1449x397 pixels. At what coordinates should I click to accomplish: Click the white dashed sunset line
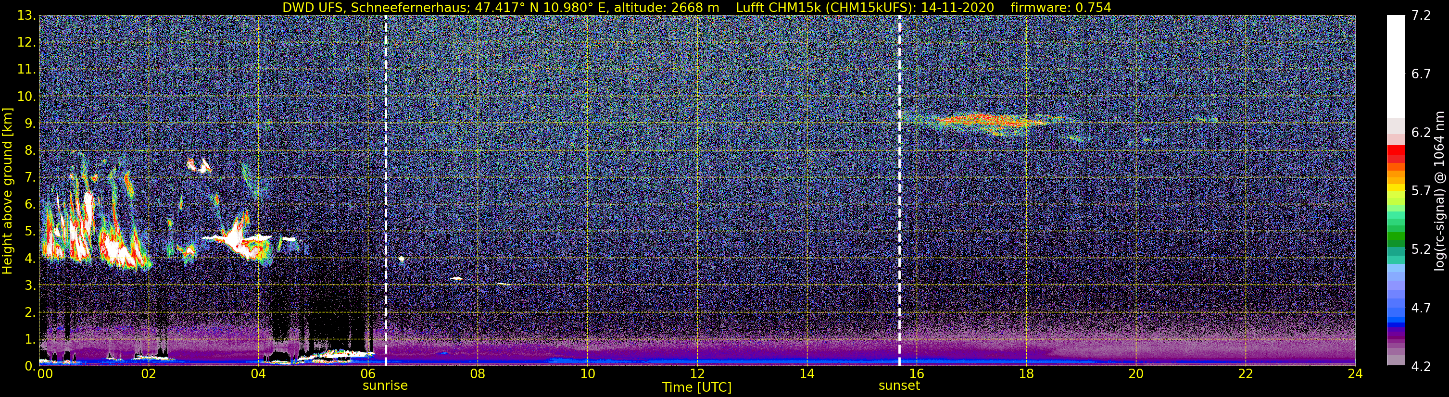(899, 190)
